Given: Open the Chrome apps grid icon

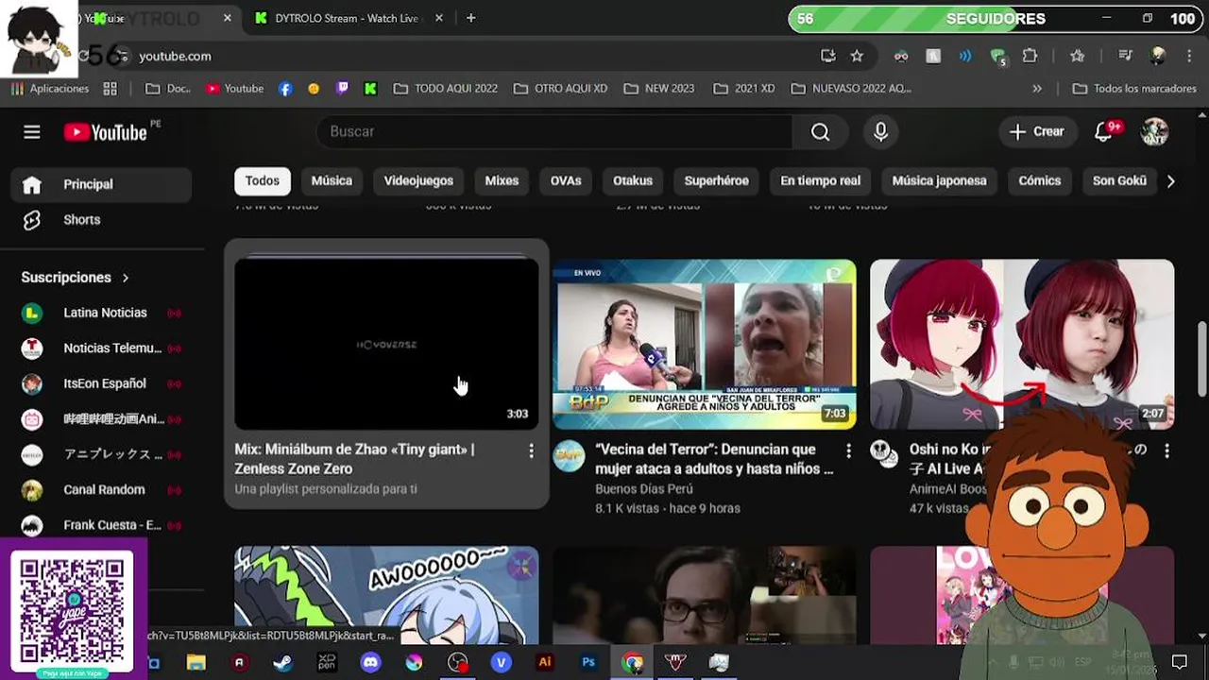Looking at the screenshot, I should (110, 89).
